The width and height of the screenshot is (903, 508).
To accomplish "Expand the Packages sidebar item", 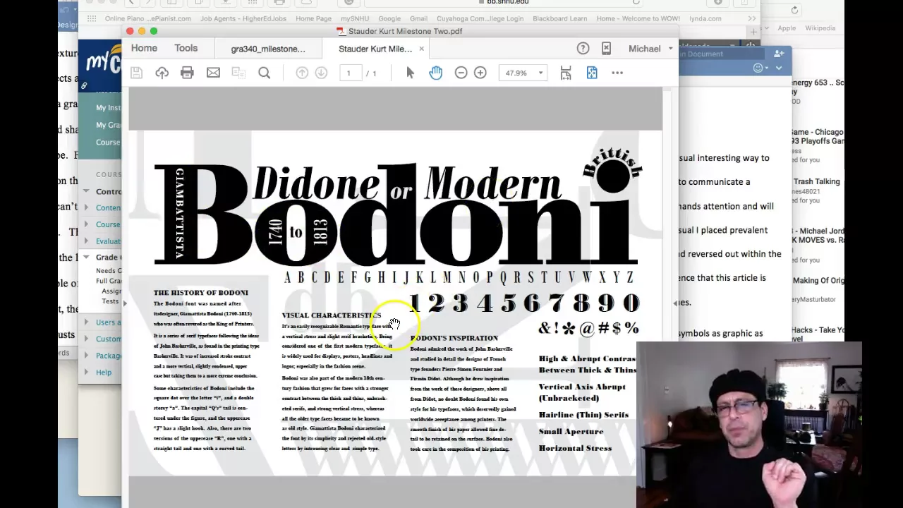I will tap(86, 356).
